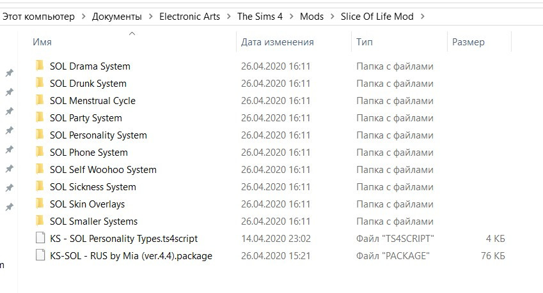Select the KS - SOL Personality Types.ts4script file icon
The image size is (543, 293).
click(40, 238)
